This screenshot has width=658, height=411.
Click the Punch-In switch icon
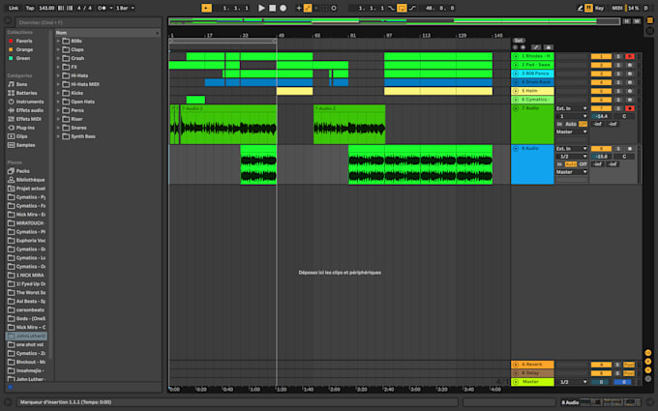391,8
